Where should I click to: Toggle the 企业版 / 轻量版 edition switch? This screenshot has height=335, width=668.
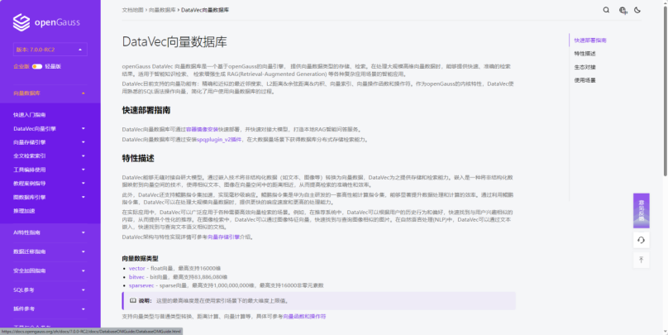click(x=37, y=66)
